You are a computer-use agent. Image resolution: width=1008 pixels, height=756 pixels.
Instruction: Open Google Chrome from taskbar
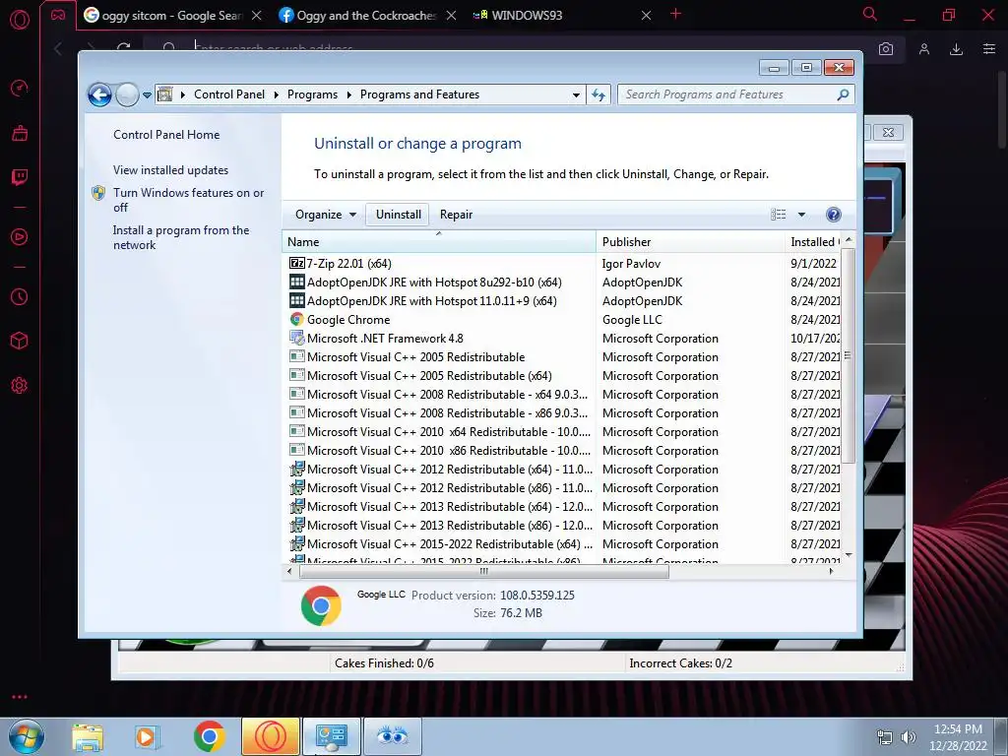coord(209,736)
